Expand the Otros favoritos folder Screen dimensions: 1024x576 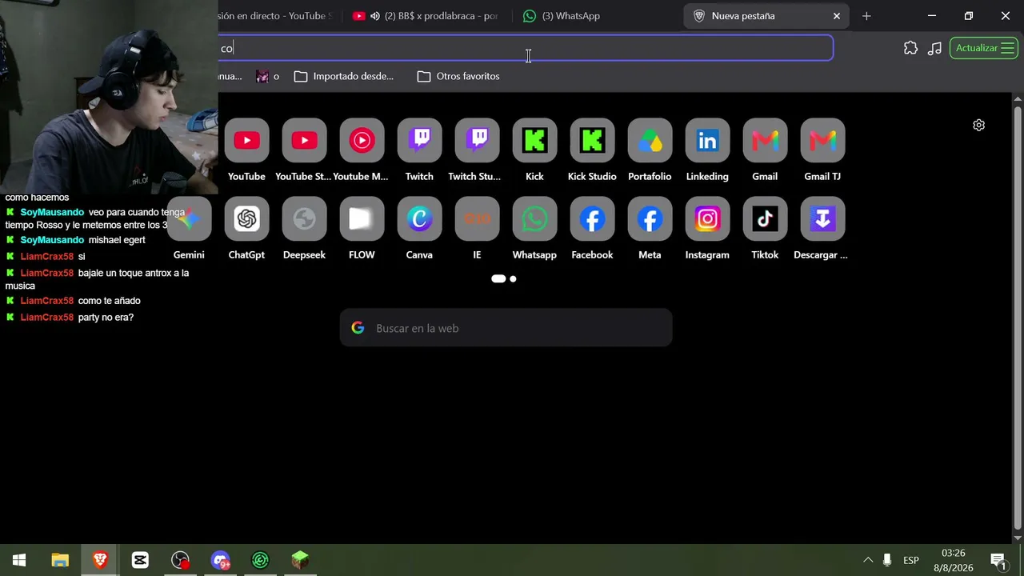[x=458, y=76]
